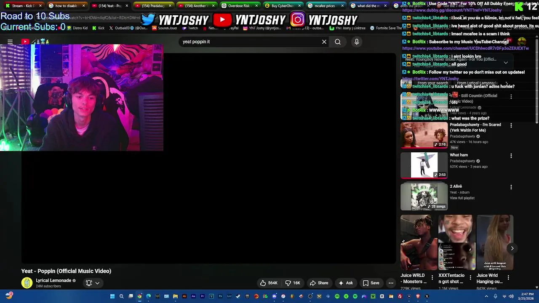The width and height of the screenshot is (539, 303).
Task: Click the Yeat - Poppin video player
Action: pos(208,158)
